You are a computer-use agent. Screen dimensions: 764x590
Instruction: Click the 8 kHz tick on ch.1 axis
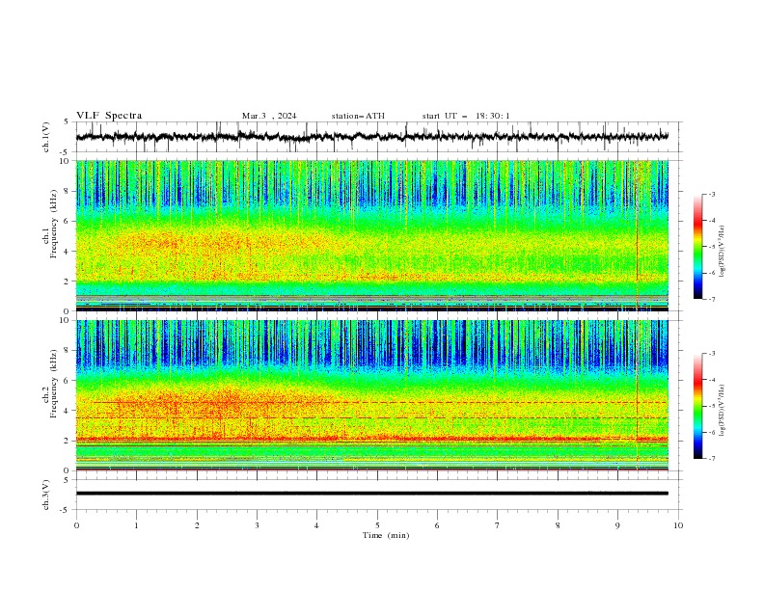[68, 191]
